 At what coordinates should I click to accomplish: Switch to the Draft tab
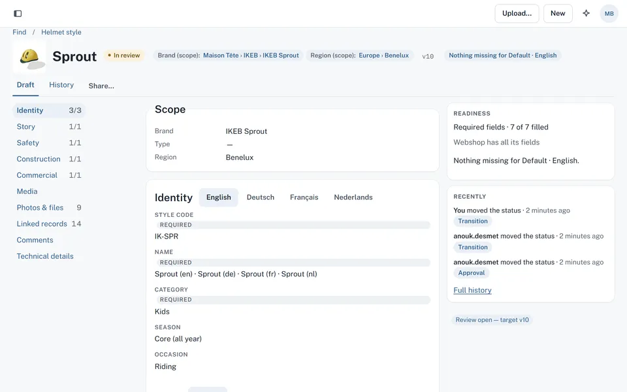coord(25,85)
